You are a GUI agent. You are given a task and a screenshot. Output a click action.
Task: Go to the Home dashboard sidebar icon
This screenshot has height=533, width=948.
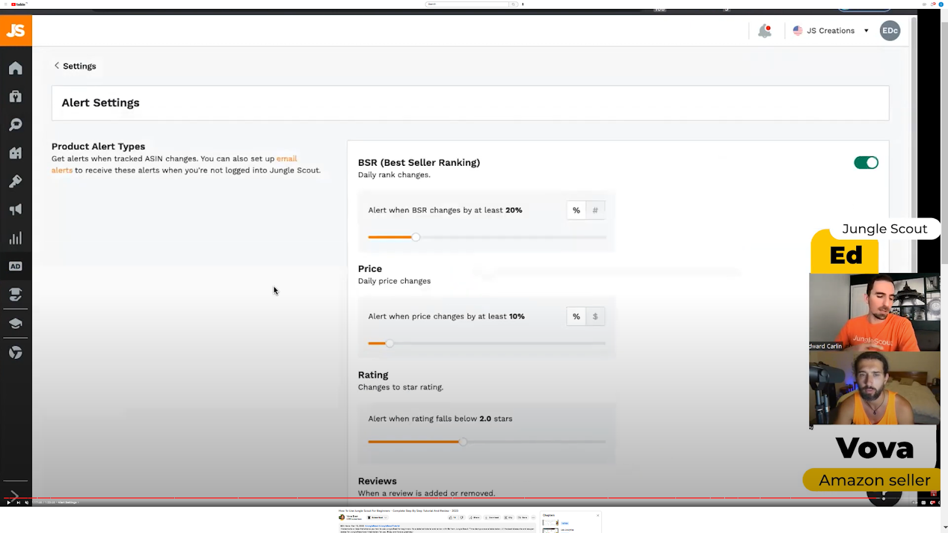coord(16,68)
